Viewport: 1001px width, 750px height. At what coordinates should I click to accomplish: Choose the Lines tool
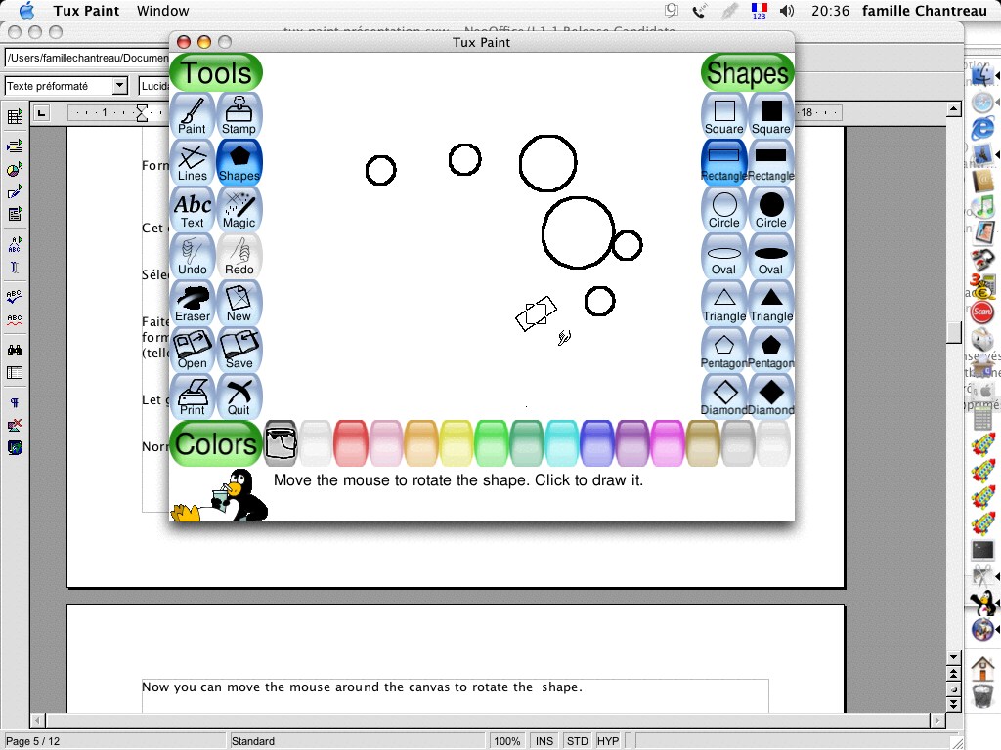point(193,162)
